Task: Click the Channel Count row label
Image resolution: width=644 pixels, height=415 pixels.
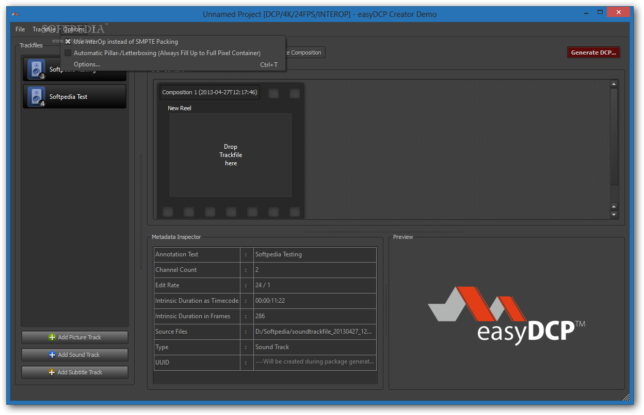Action: 176,270
